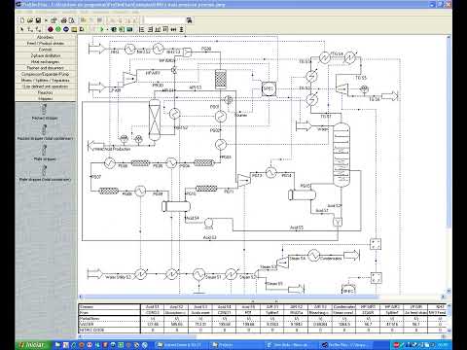The image size is (467, 350).
Task: Select Plate stripper (total condenser) palette icon
Action: pyautogui.click(x=44, y=171)
